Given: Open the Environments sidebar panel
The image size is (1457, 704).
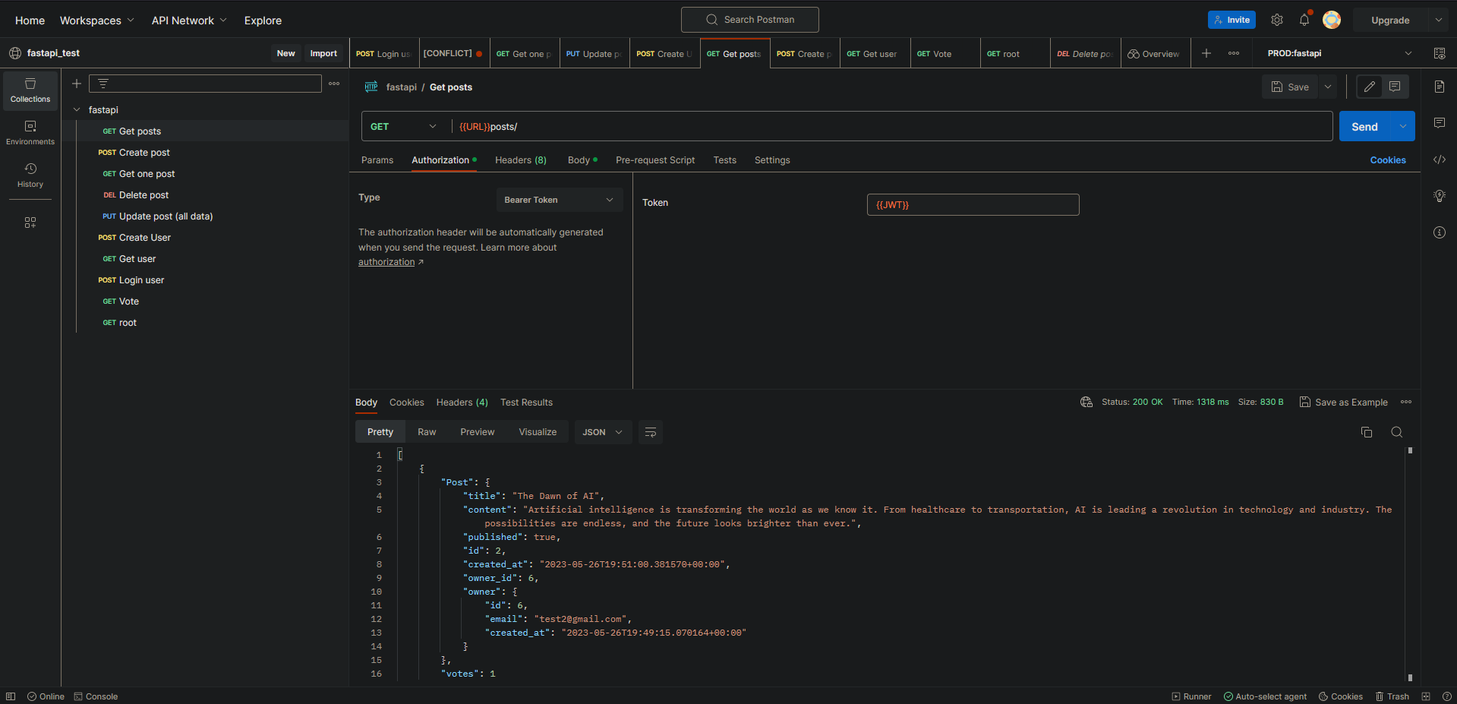Looking at the screenshot, I should pyautogui.click(x=30, y=133).
